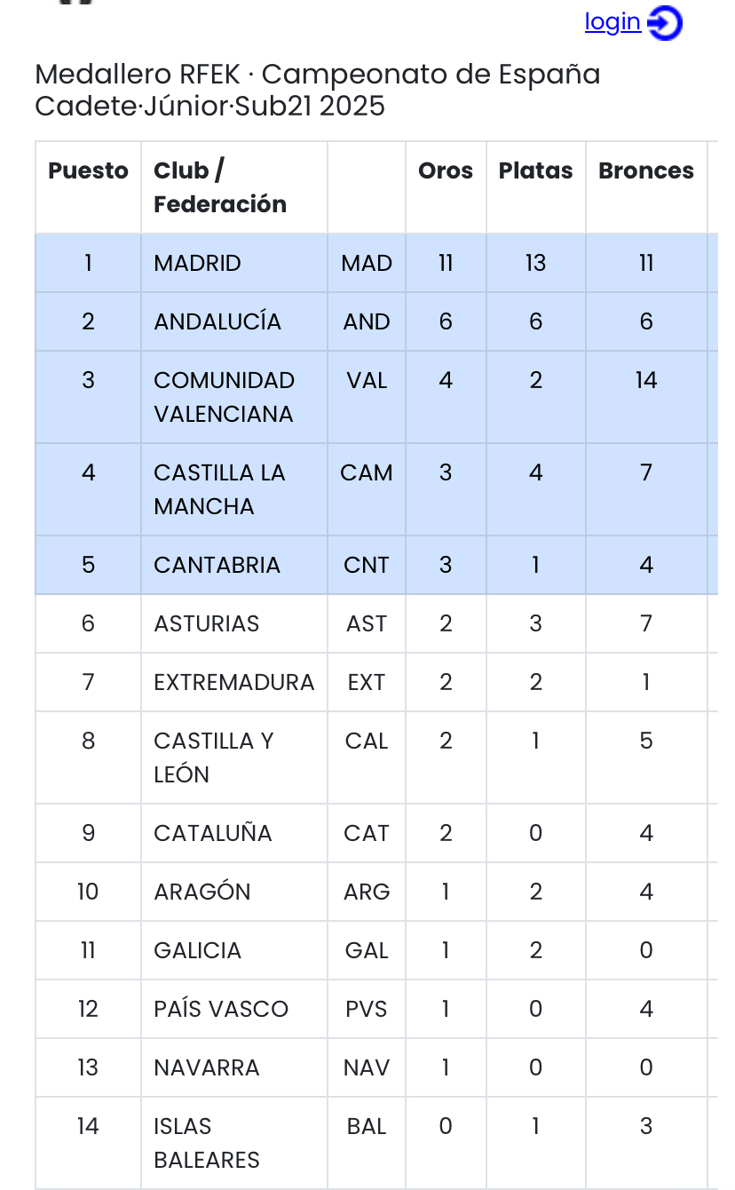Click the Platas column header

click(535, 171)
